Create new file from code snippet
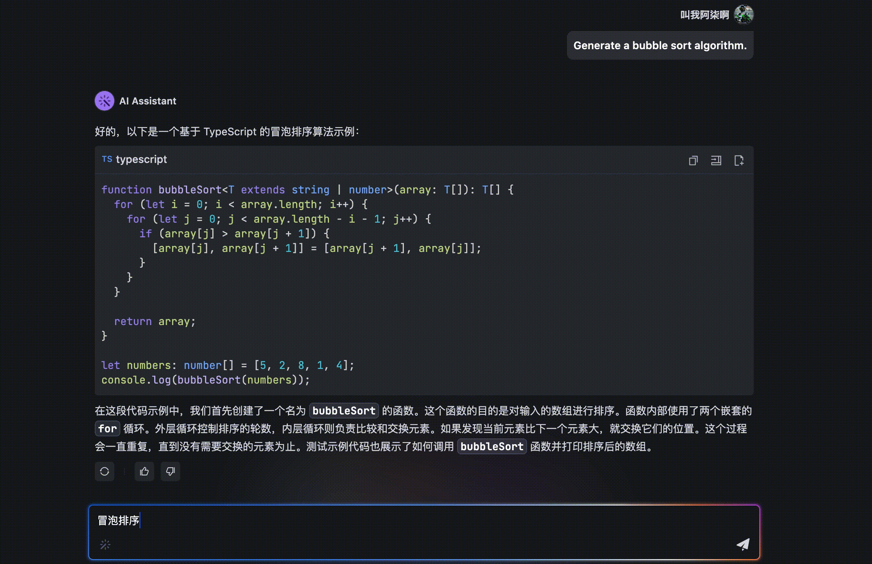872x564 pixels. coord(739,161)
